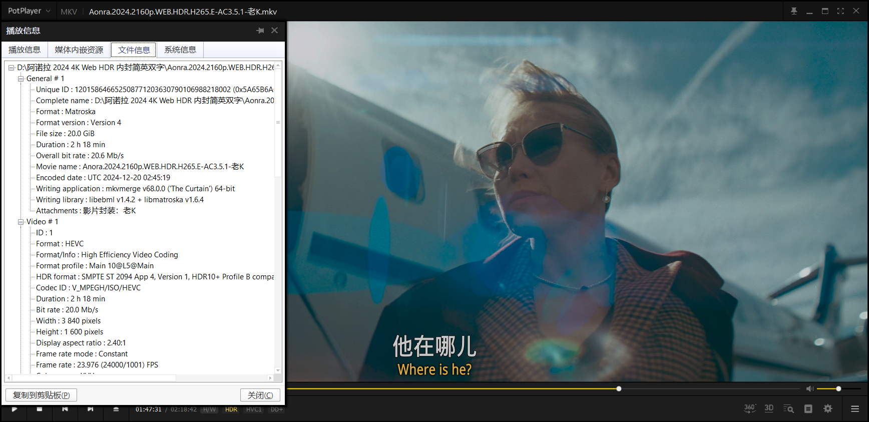Pin the playback info dialog
Image resolution: width=869 pixels, height=422 pixels.
260,31
